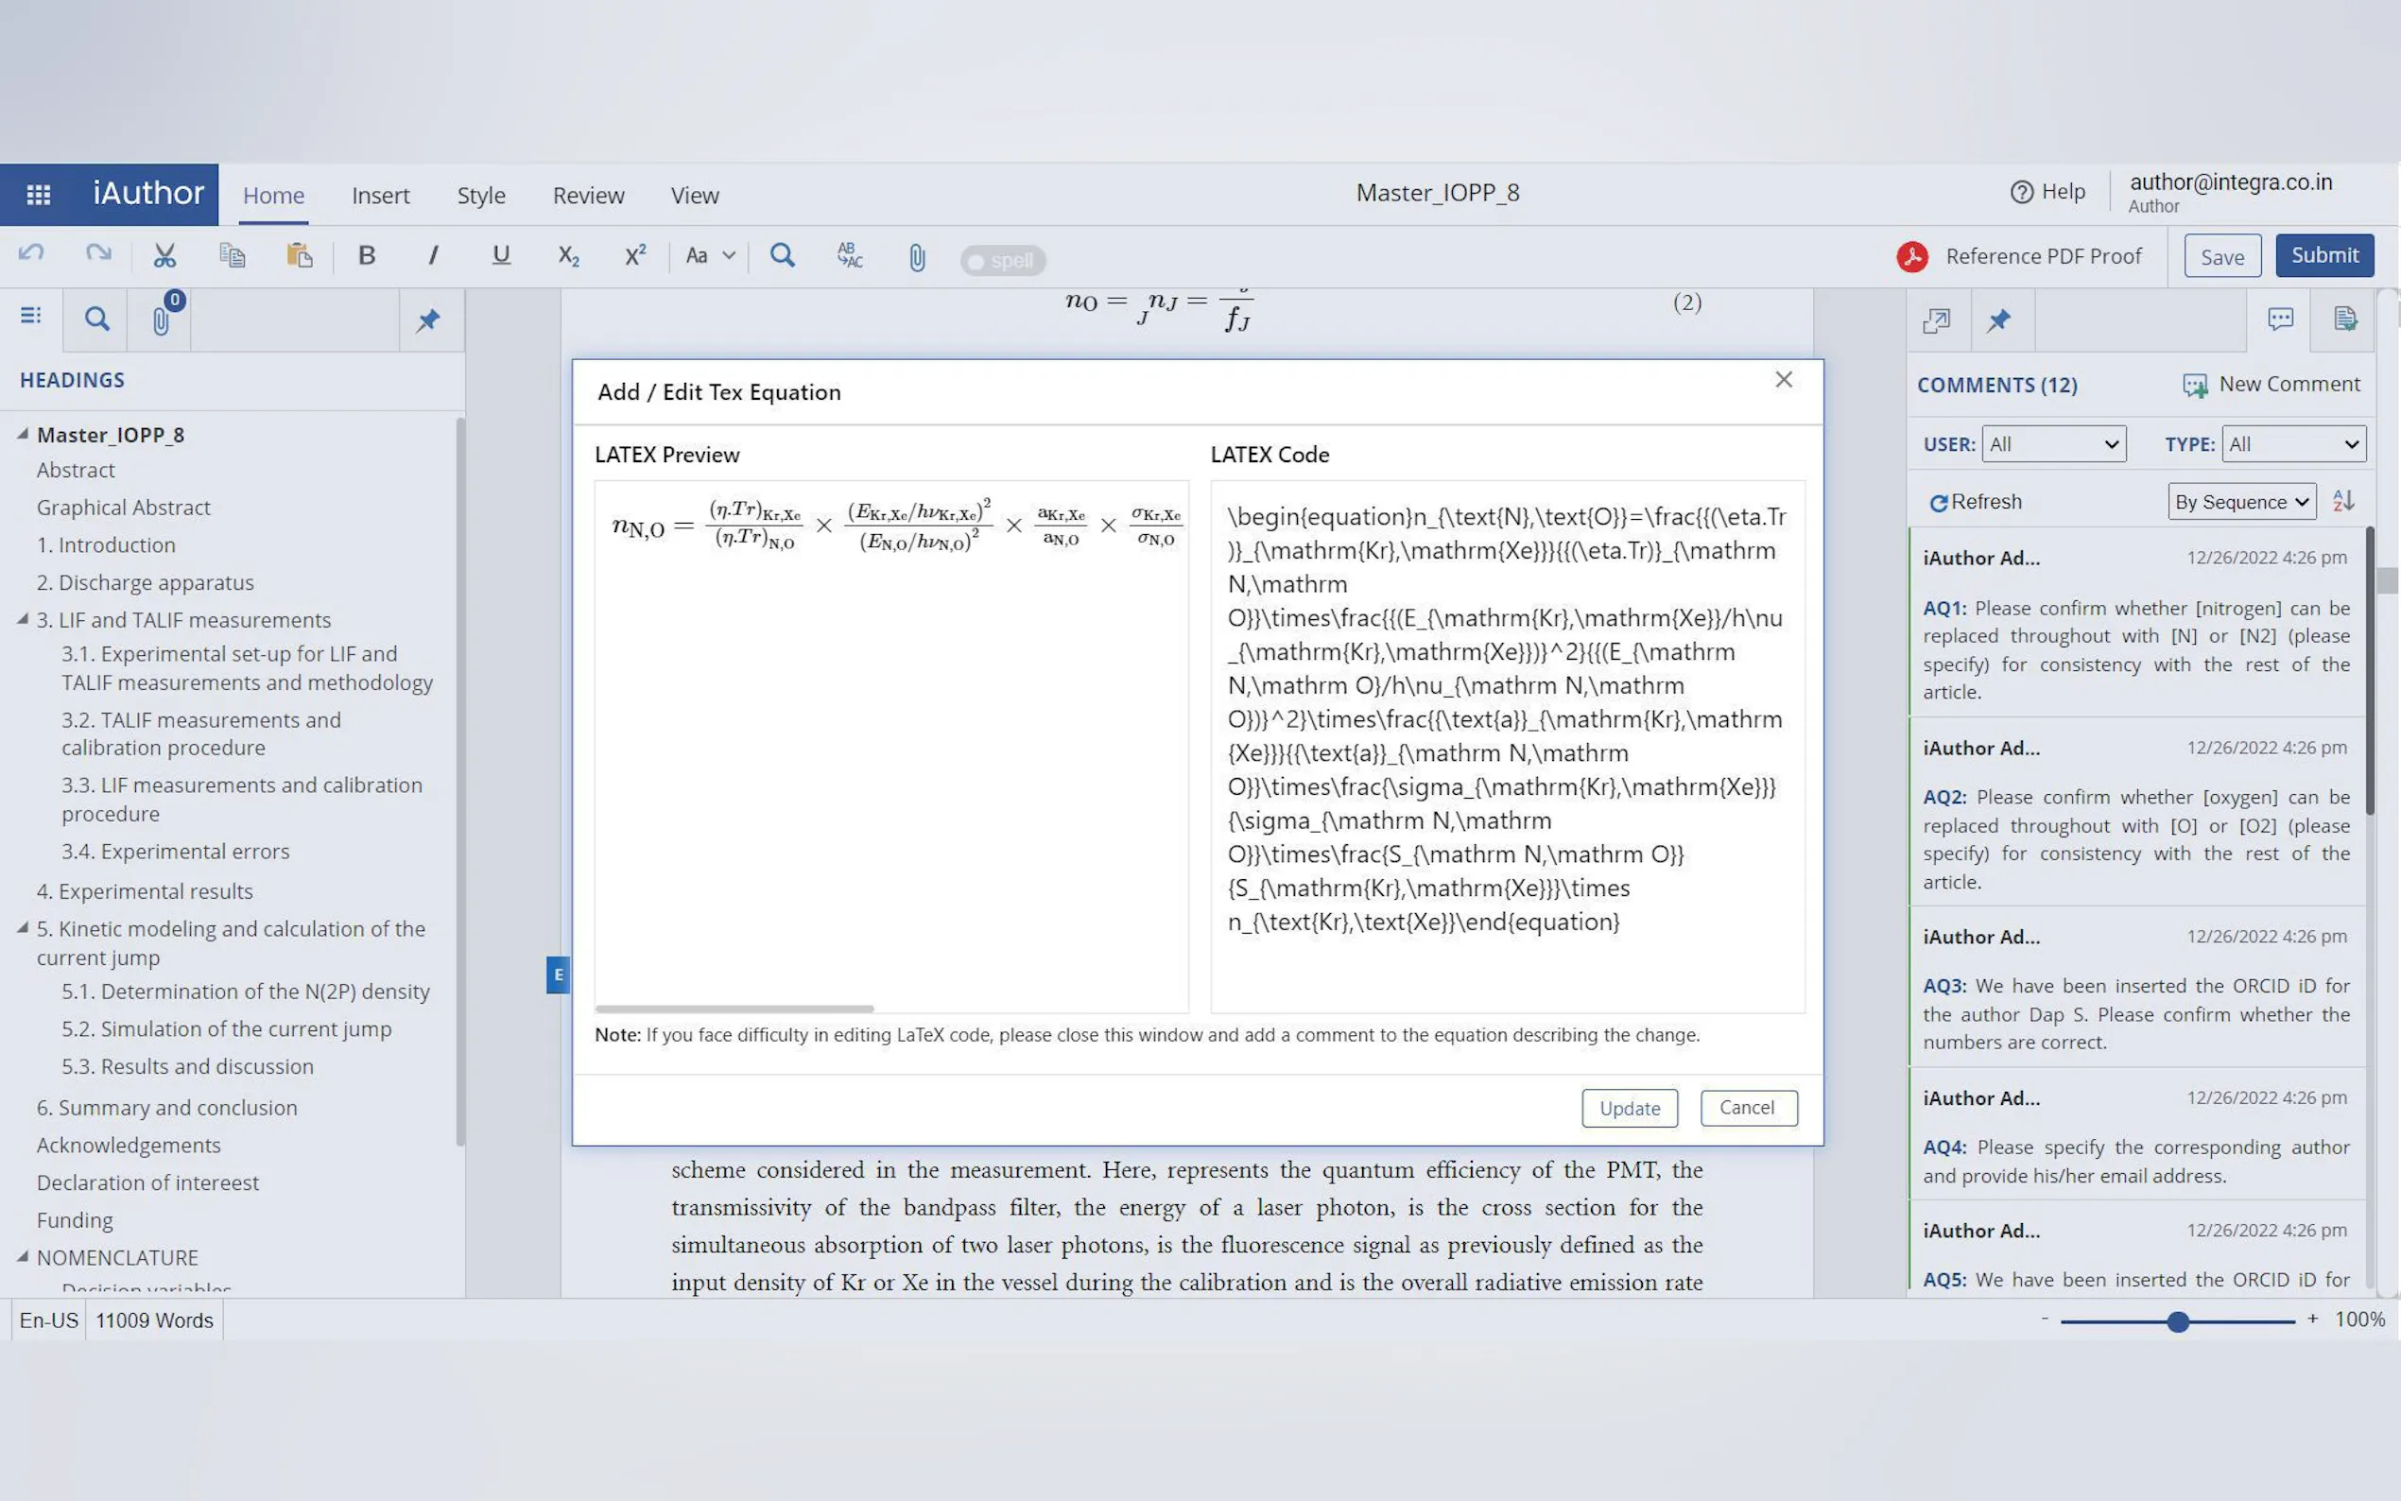Screen dimensions: 2401x1501
Task: Apply Bold formatting from toolbar
Action: click(x=366, y=256)
